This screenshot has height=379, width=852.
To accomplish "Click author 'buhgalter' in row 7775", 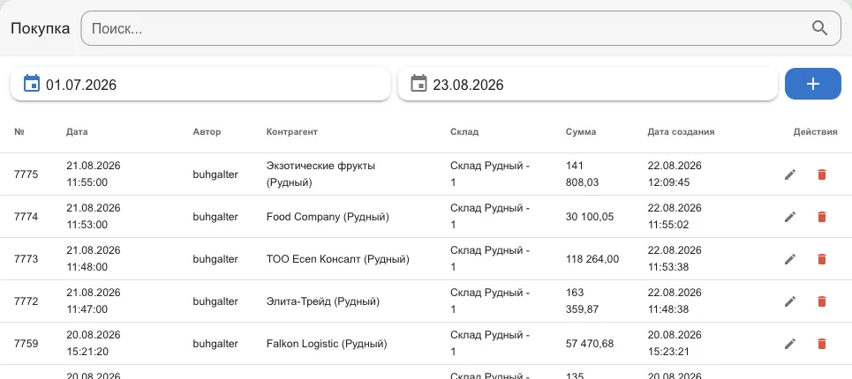I will point(215,175).
